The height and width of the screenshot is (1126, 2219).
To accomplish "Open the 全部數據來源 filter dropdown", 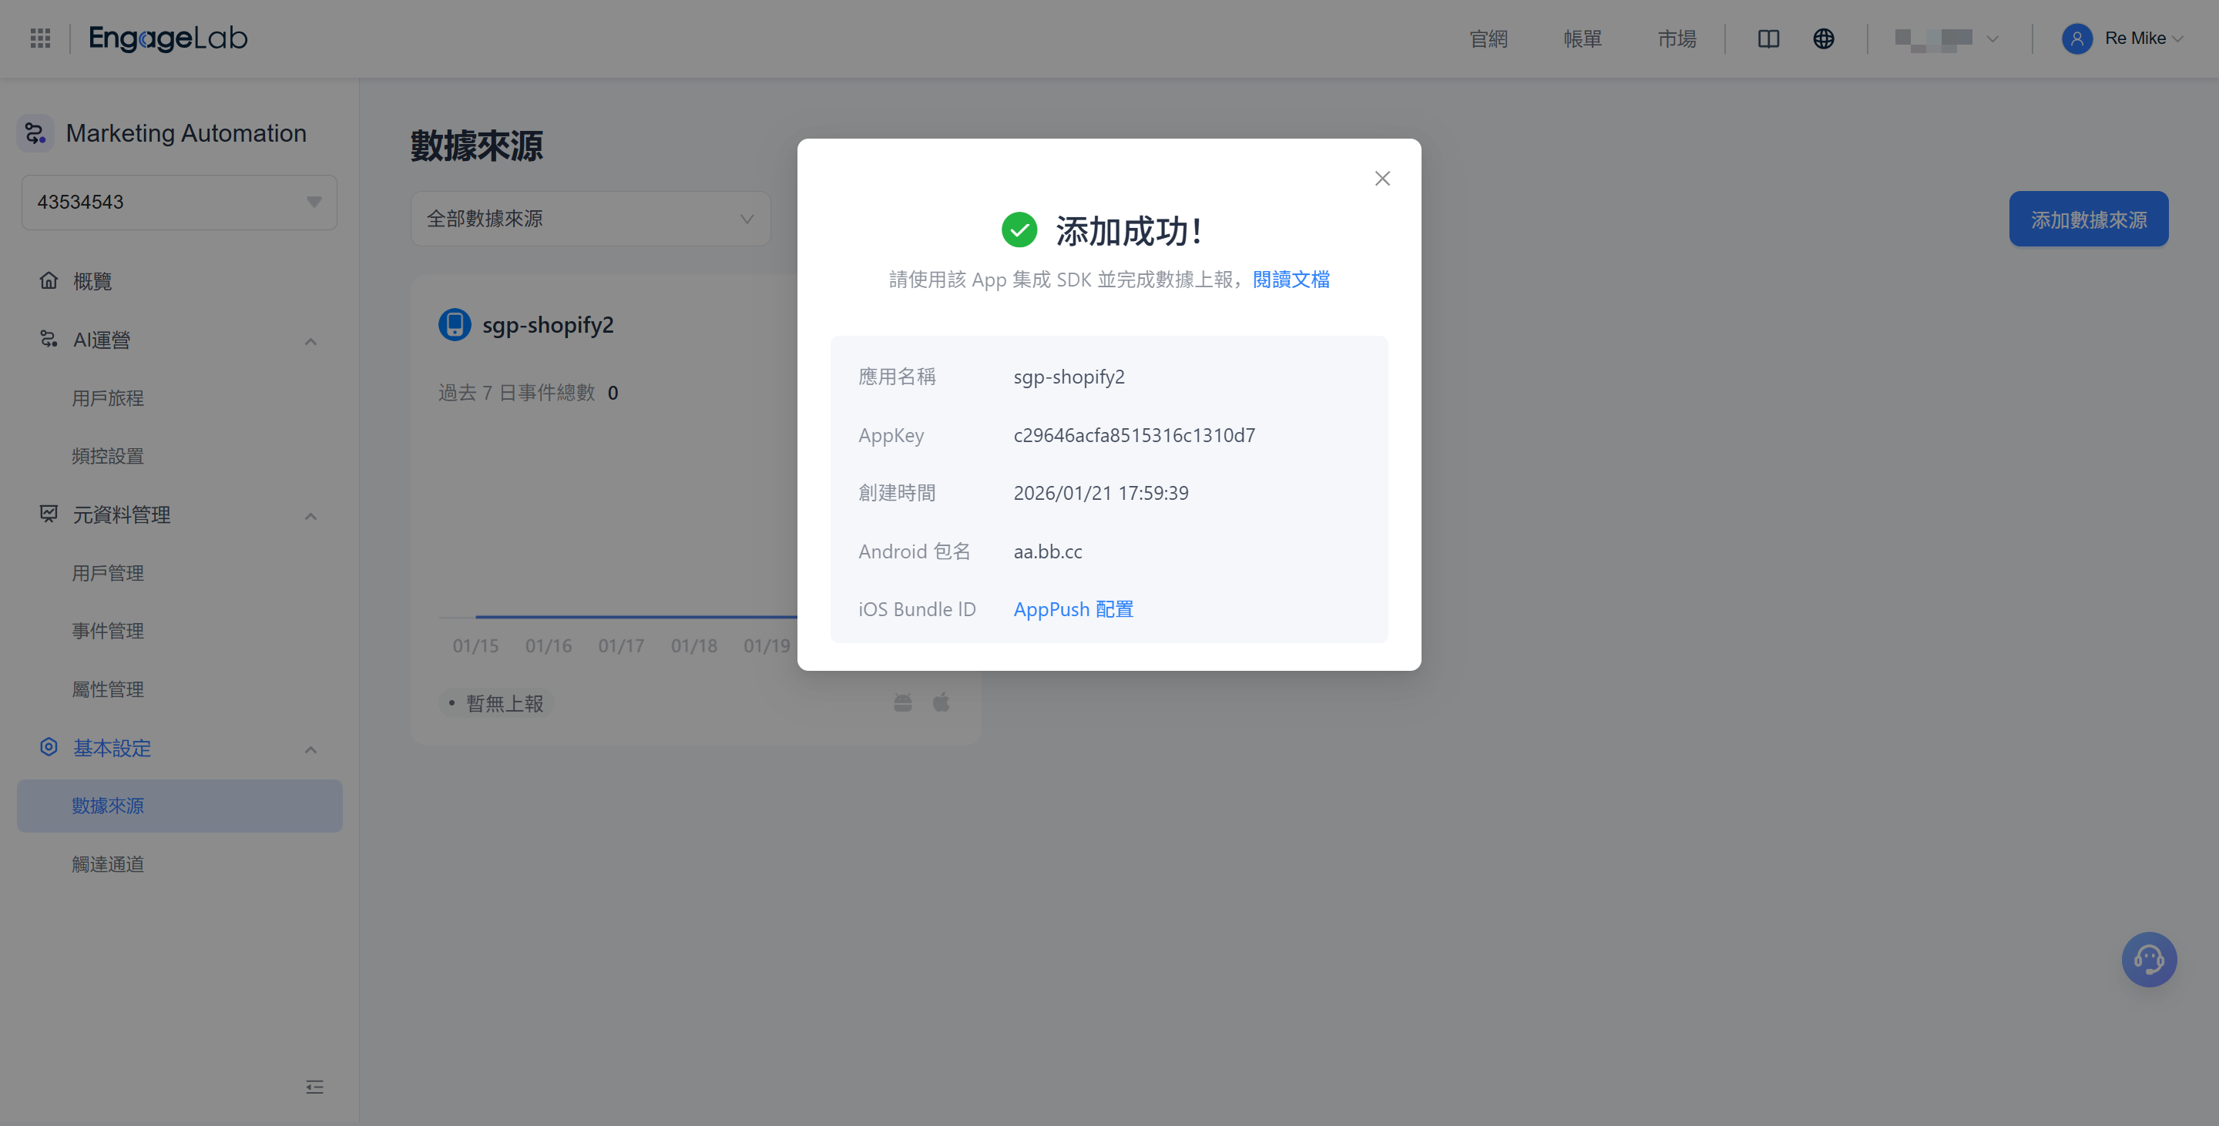I will click(x=589, y=219).
